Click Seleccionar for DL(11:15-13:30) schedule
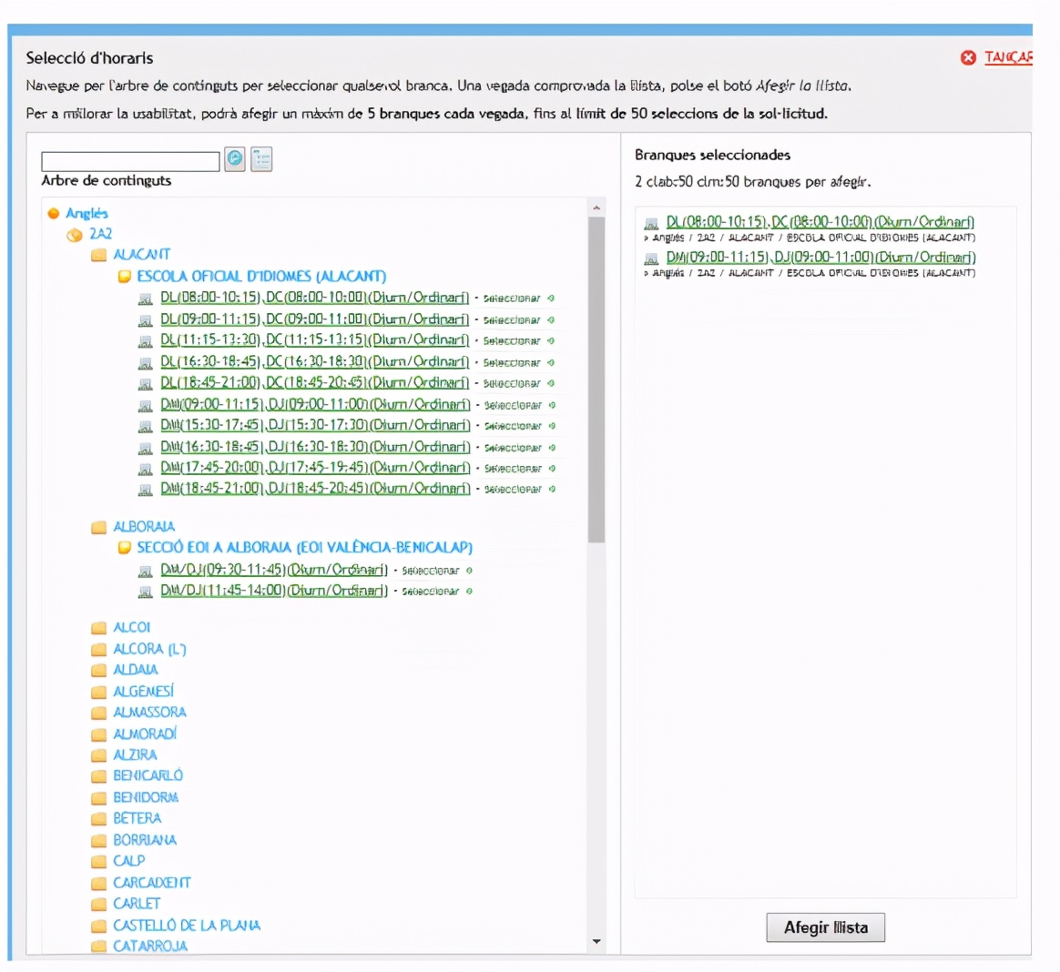Image resolution: width=1060 pixels, height=972 pixels. 512,341
